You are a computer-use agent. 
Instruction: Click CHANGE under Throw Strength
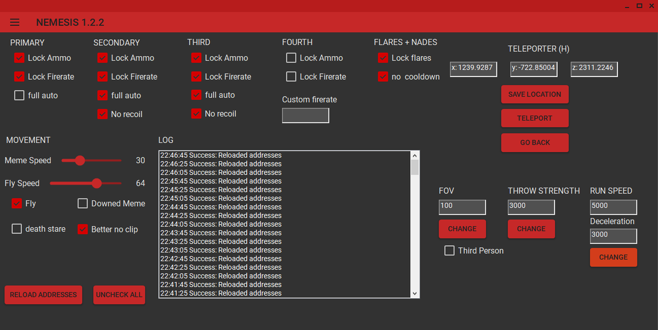[532, 229]
